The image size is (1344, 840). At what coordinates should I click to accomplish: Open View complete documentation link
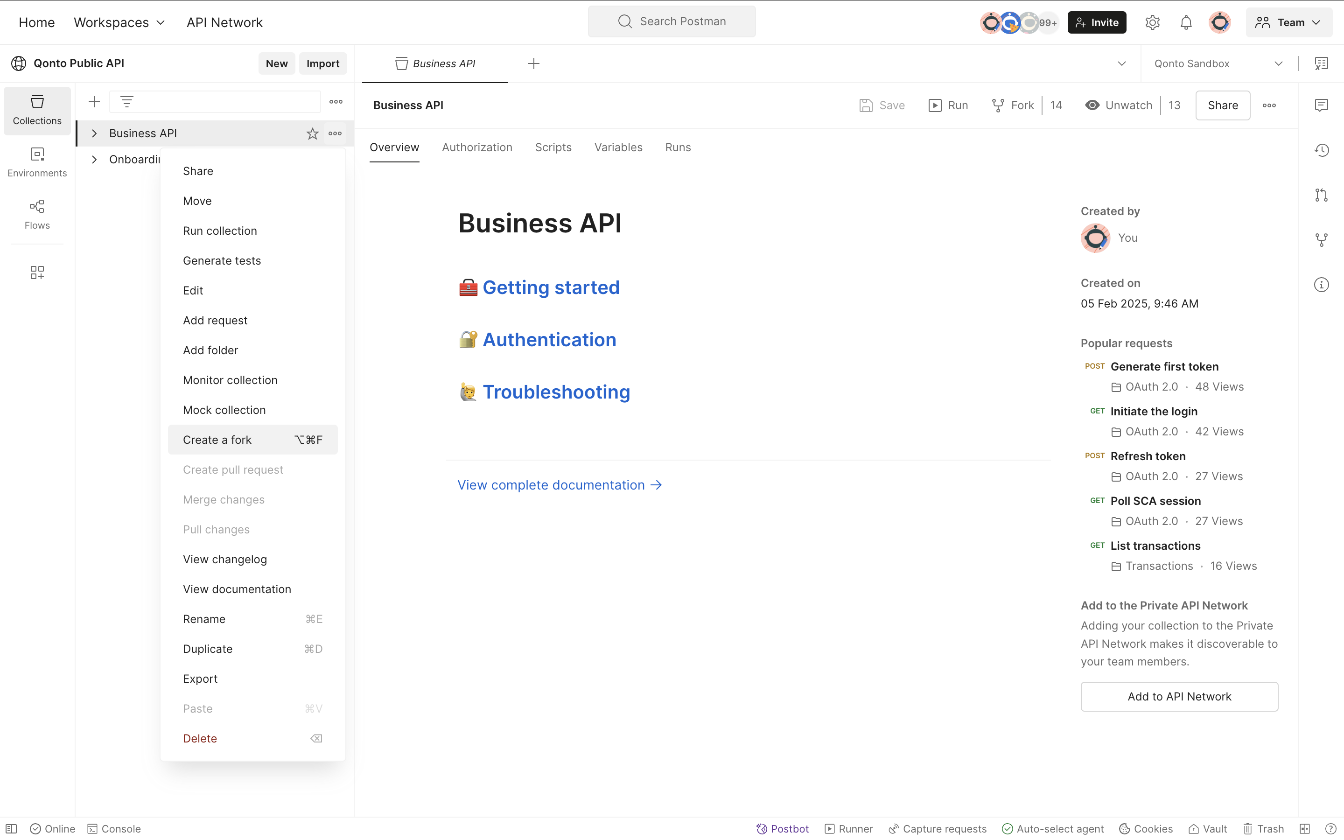(x=560, y=484)
